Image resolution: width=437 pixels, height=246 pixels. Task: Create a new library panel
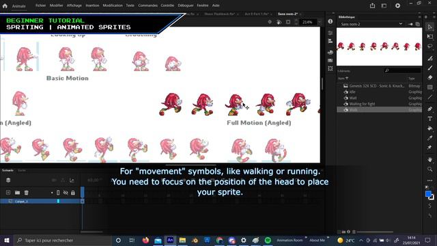coord(418,25)
